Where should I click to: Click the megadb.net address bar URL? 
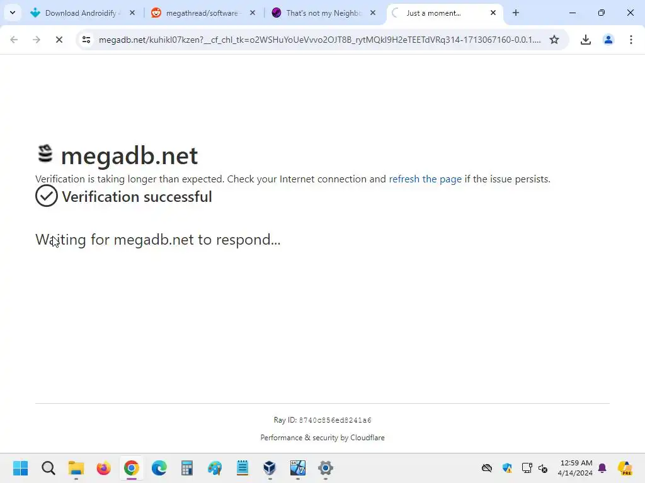(319, 40)
